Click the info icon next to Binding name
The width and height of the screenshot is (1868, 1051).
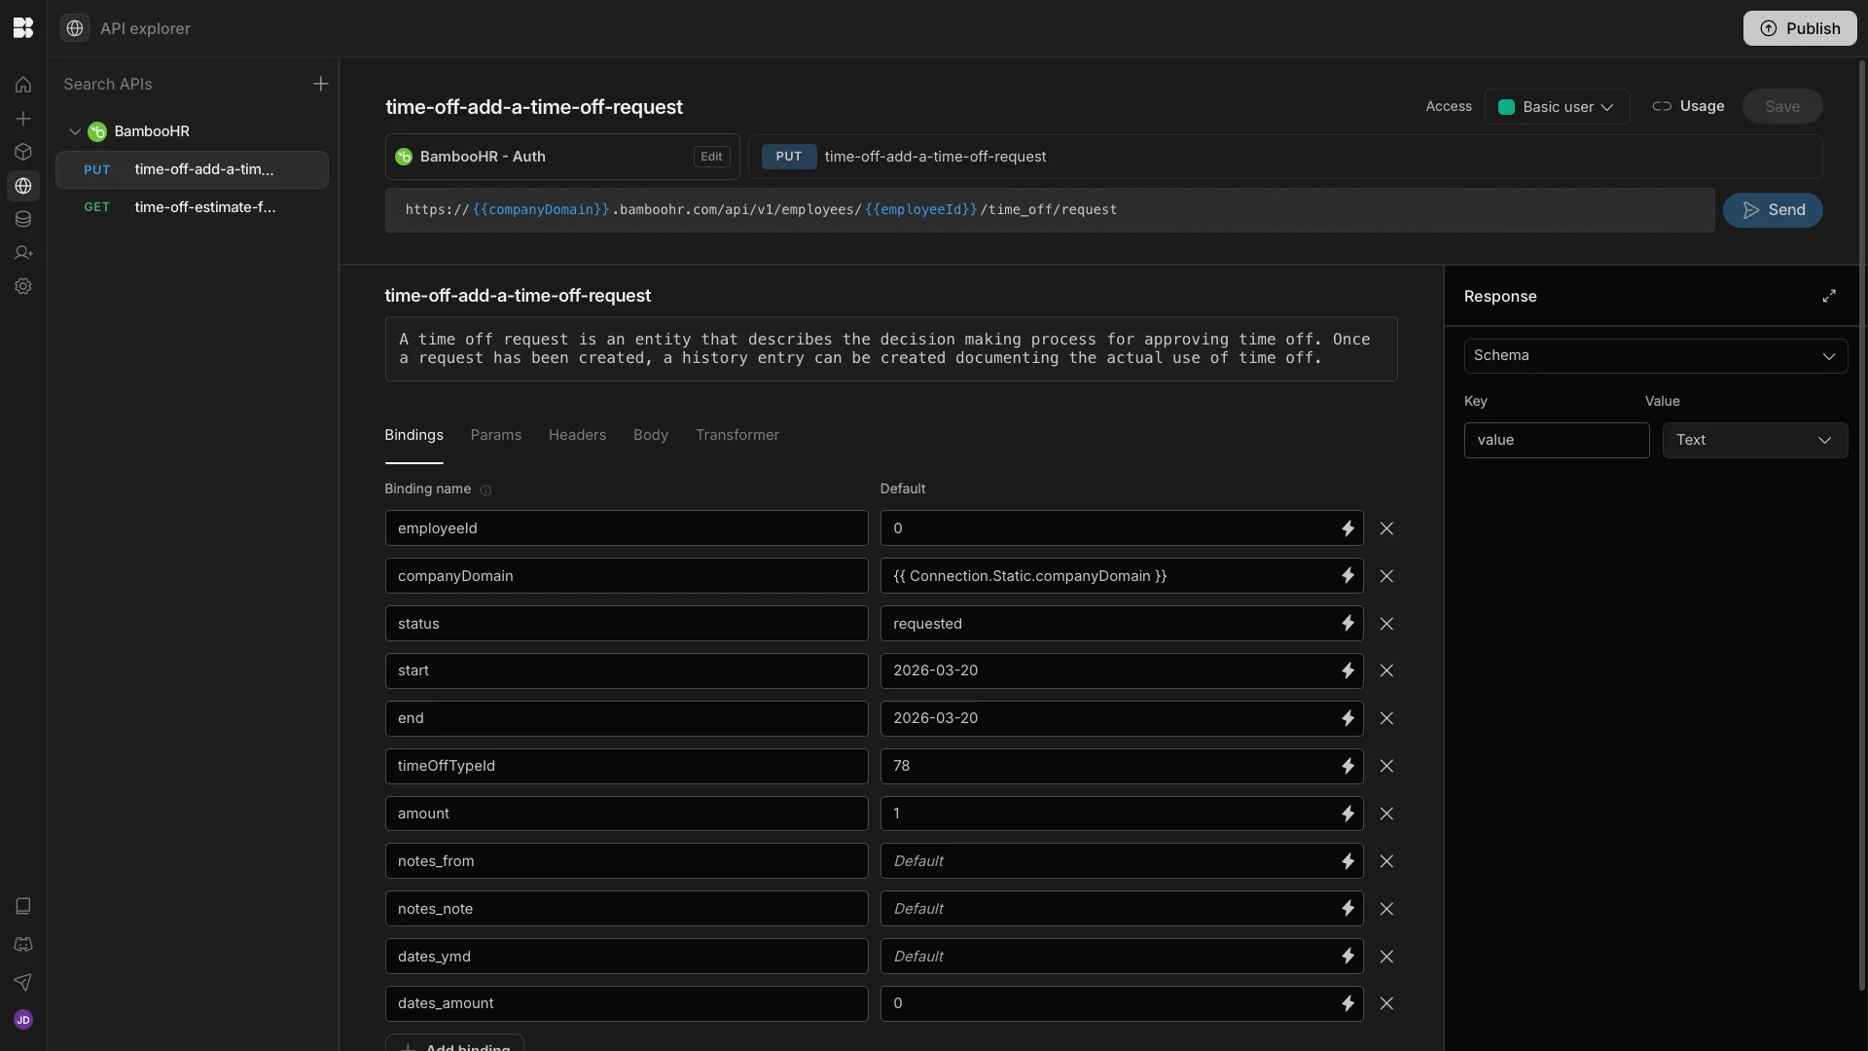click(x=485, y=490)
